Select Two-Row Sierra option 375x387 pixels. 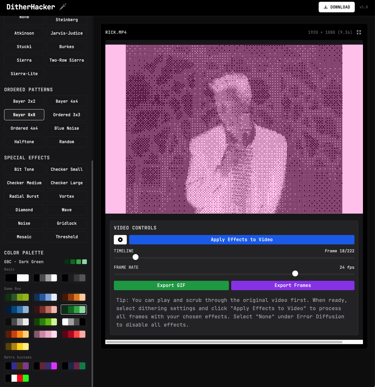67,60
